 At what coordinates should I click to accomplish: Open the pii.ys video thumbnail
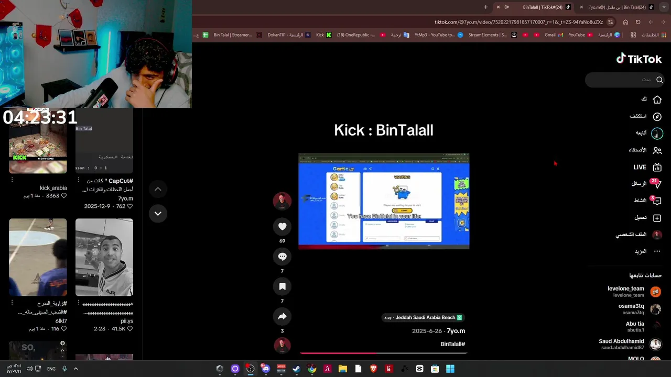tap(104, 257)
